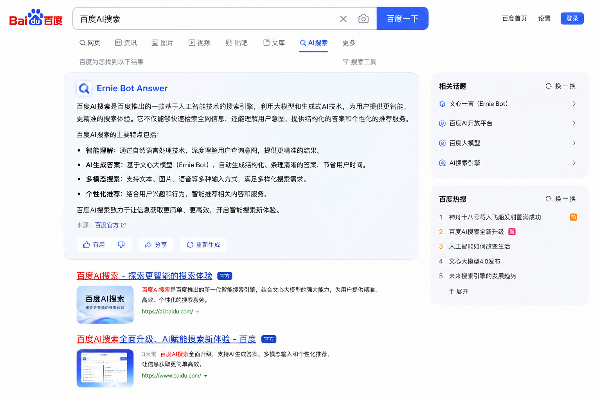
Task: Expand chevron for AI搜索引擎
Action: (x=574, y=163)
